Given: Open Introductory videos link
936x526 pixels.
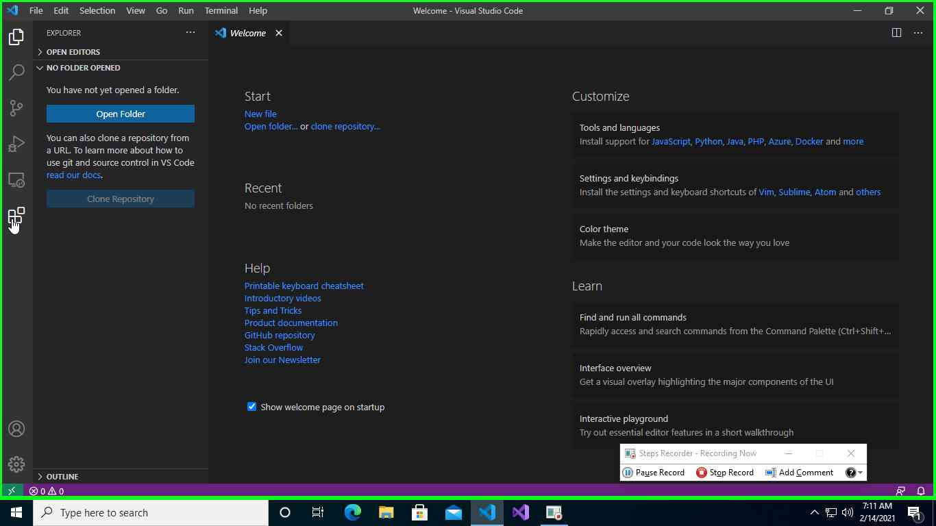Looking at the screenshot, I should click(x=283, y=298).
